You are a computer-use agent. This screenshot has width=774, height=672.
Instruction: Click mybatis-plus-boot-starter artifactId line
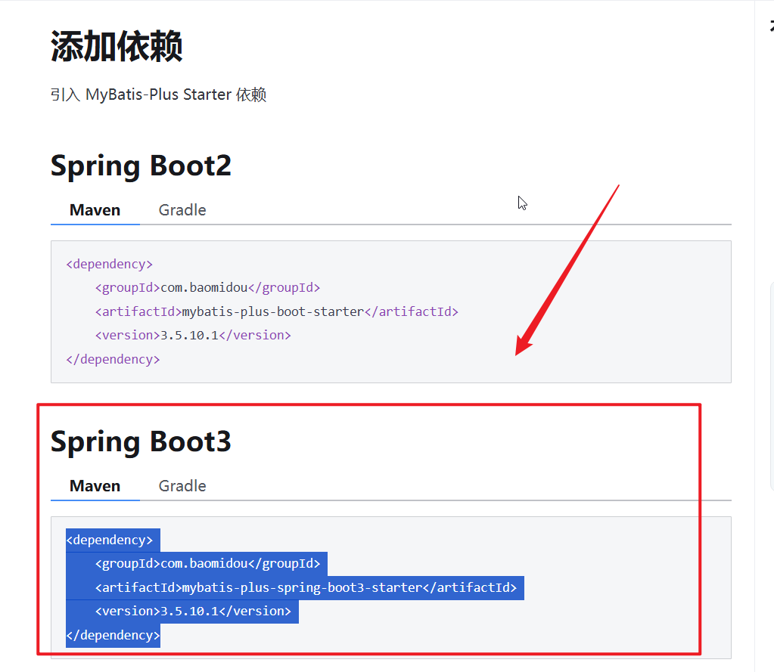point(276,311)
